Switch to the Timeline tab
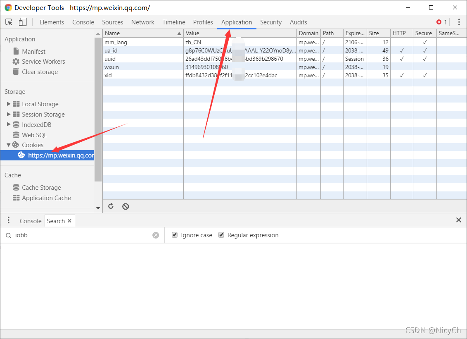The width and height of the screenshot is (467, 339). pyautogui.click(x=174, y=22)
